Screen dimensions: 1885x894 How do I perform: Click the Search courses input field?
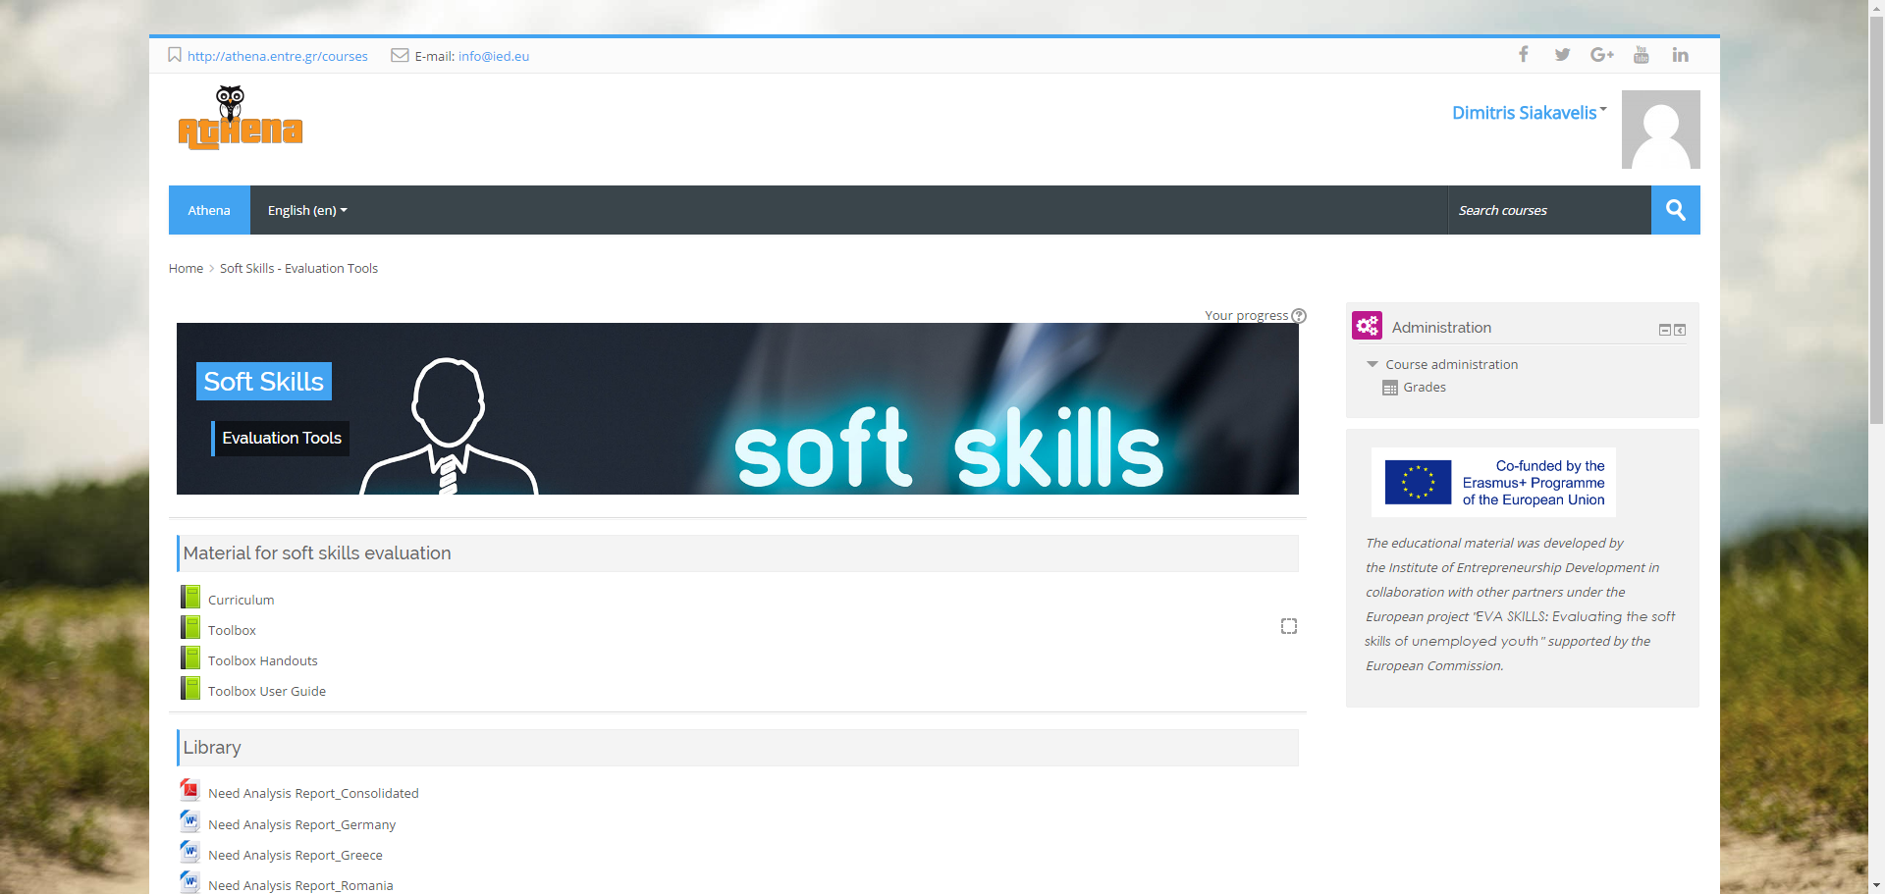[x=1548, y=210]
